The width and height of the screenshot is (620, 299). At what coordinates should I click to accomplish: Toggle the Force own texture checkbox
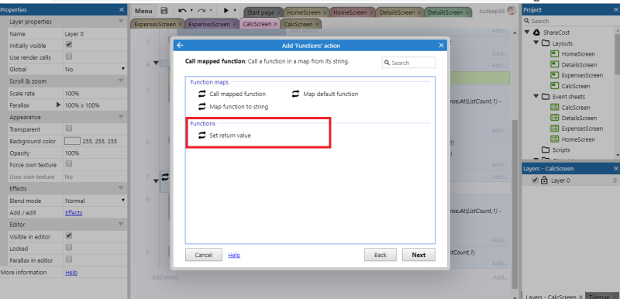pos(69,164)
